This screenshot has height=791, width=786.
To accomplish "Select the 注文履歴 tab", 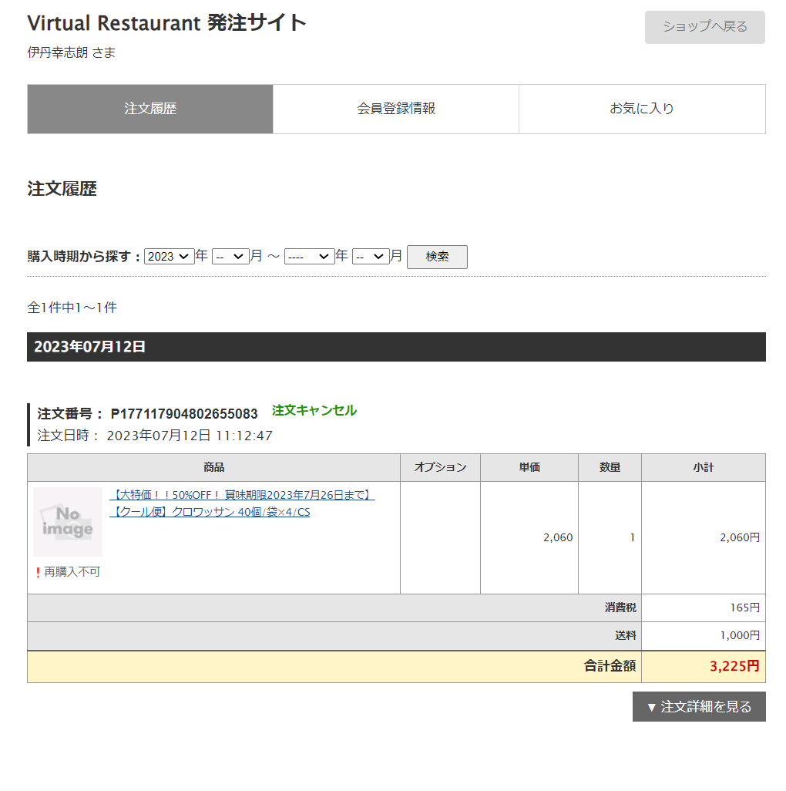I will [150, 109].
